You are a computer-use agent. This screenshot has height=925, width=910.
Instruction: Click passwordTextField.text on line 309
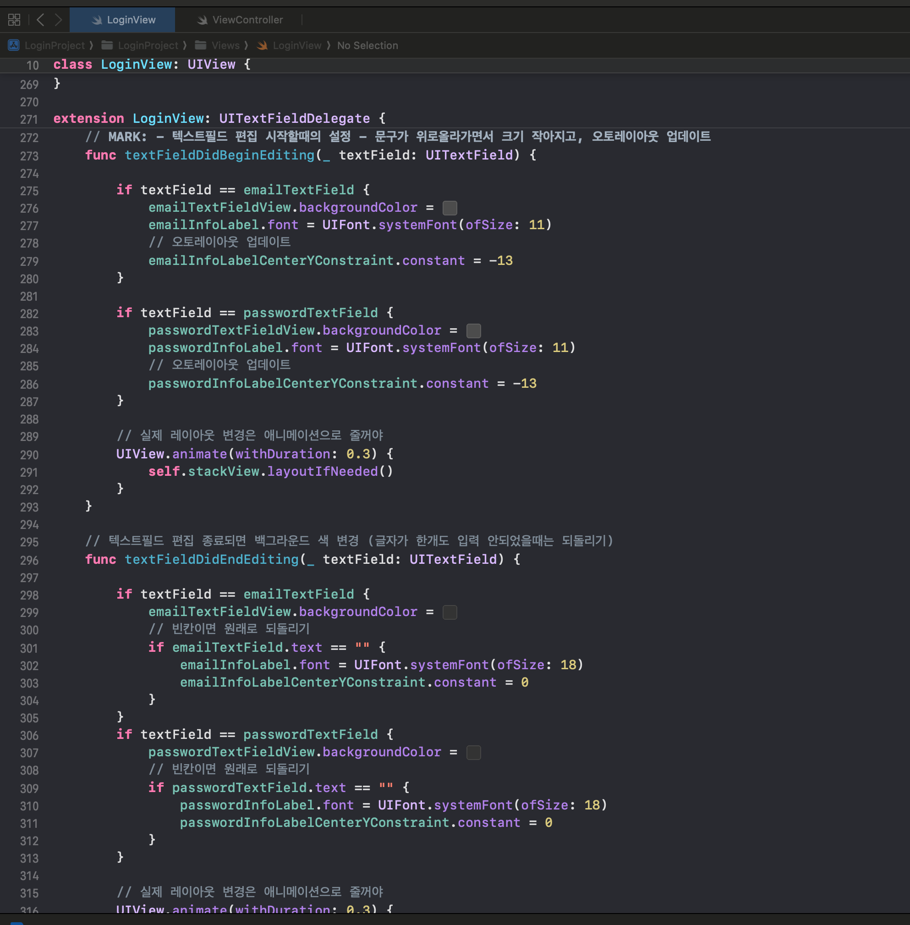coord(259,787)
